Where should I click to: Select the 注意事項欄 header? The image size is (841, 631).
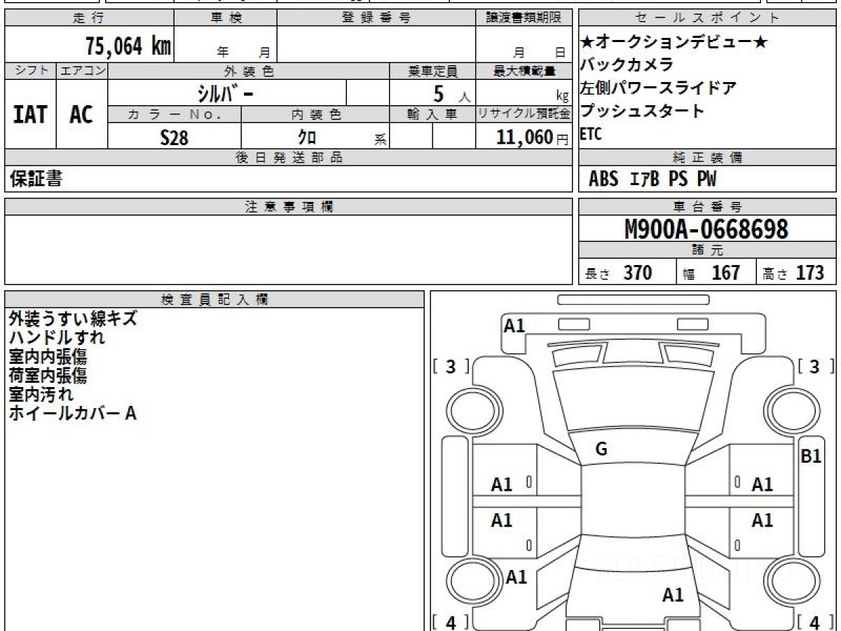pyautogui.click(x=289, y=207)
